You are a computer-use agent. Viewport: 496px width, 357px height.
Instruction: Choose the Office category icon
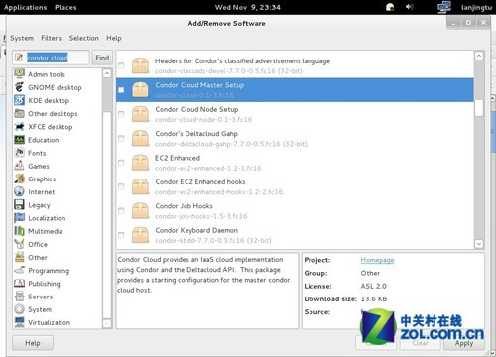click(x=19, y=244)
